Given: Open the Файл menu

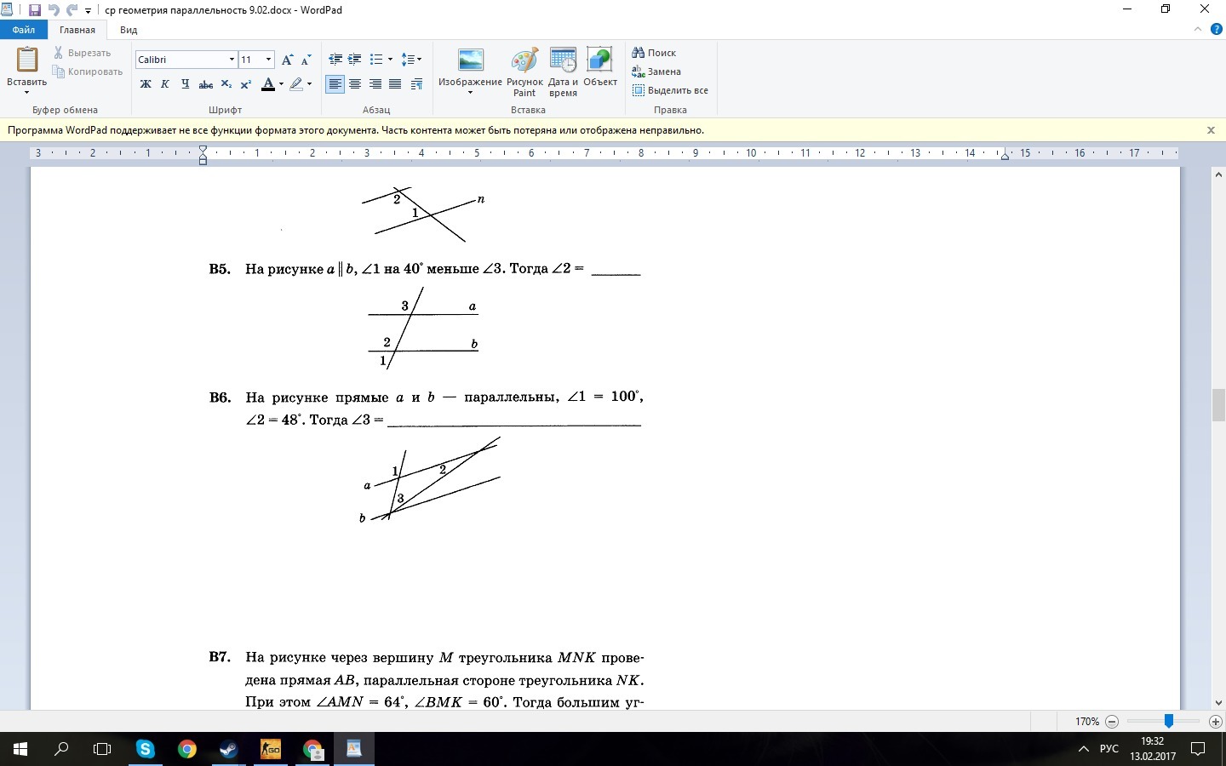Looking at the screenshot, I should point(24,30).
